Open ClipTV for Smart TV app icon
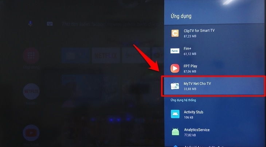 click(x=175, y=33)
